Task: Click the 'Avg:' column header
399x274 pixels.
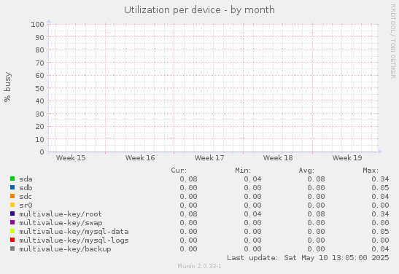Action: (306, 171)
